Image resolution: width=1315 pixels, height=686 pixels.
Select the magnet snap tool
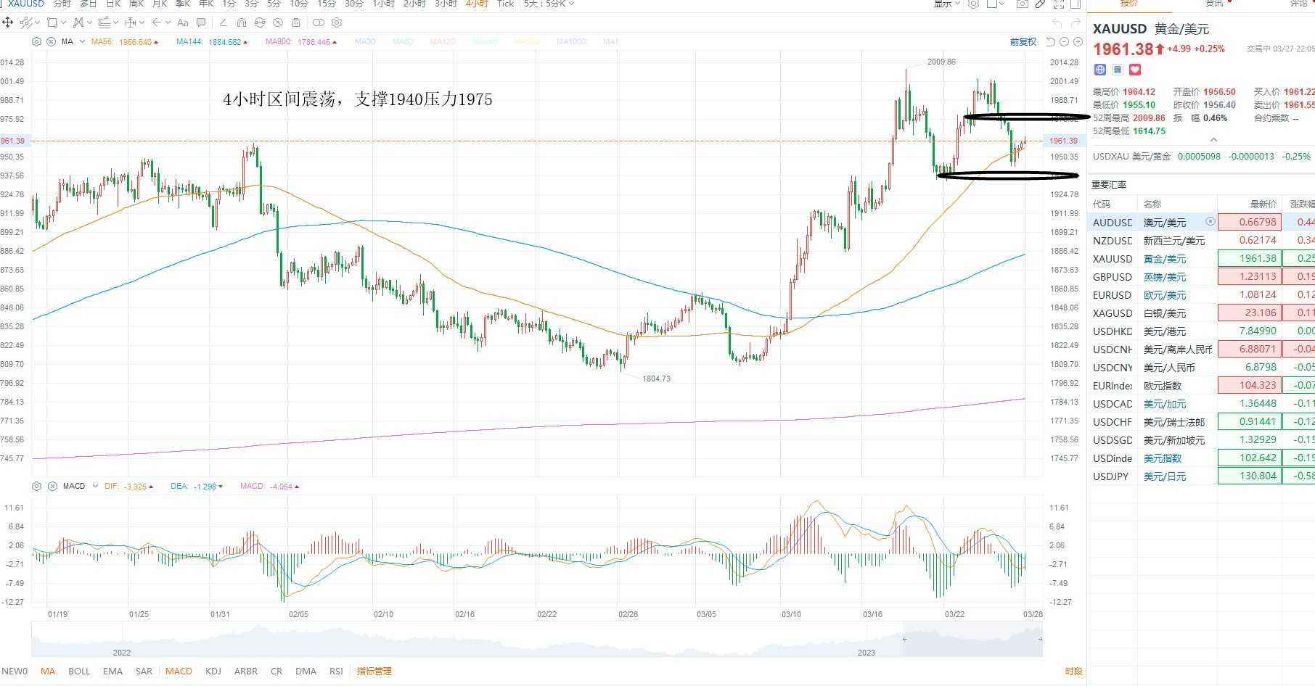pos(242,22)
